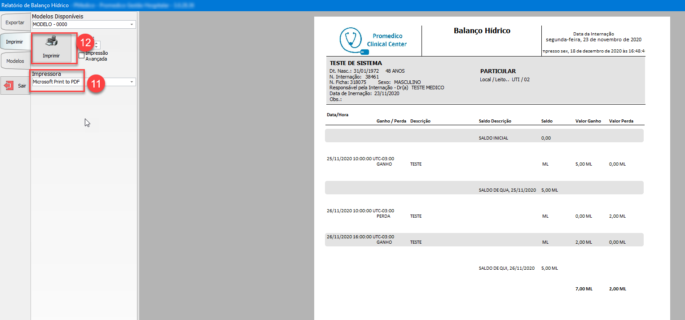Click the Imprimir label under the printer

pyautogui.click(x=51, y=56)
